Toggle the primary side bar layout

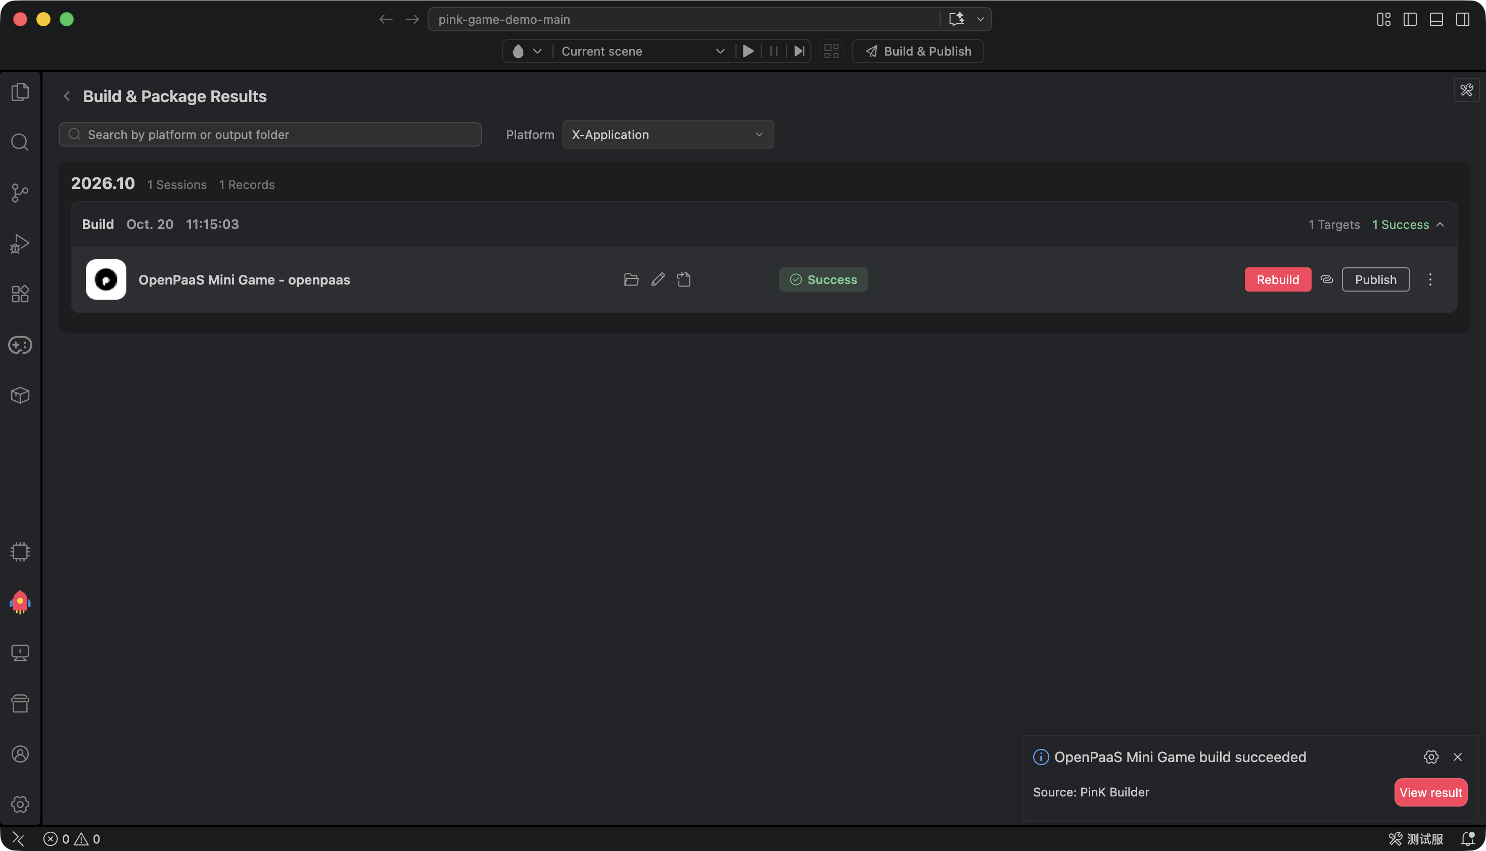(x=1410, y=19)
